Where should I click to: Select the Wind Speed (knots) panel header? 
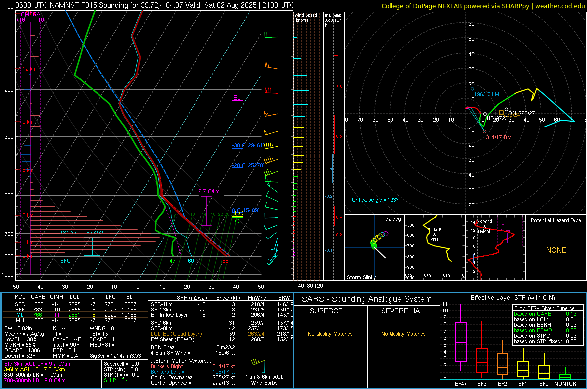306,17
